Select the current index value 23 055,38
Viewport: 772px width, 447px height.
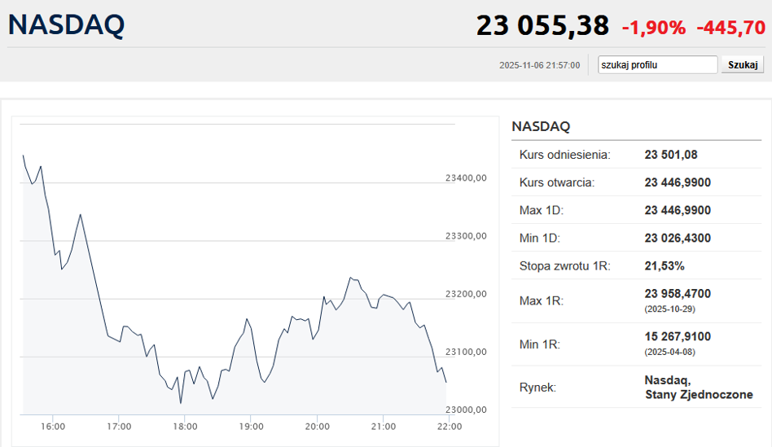click(x=542, y=25)
